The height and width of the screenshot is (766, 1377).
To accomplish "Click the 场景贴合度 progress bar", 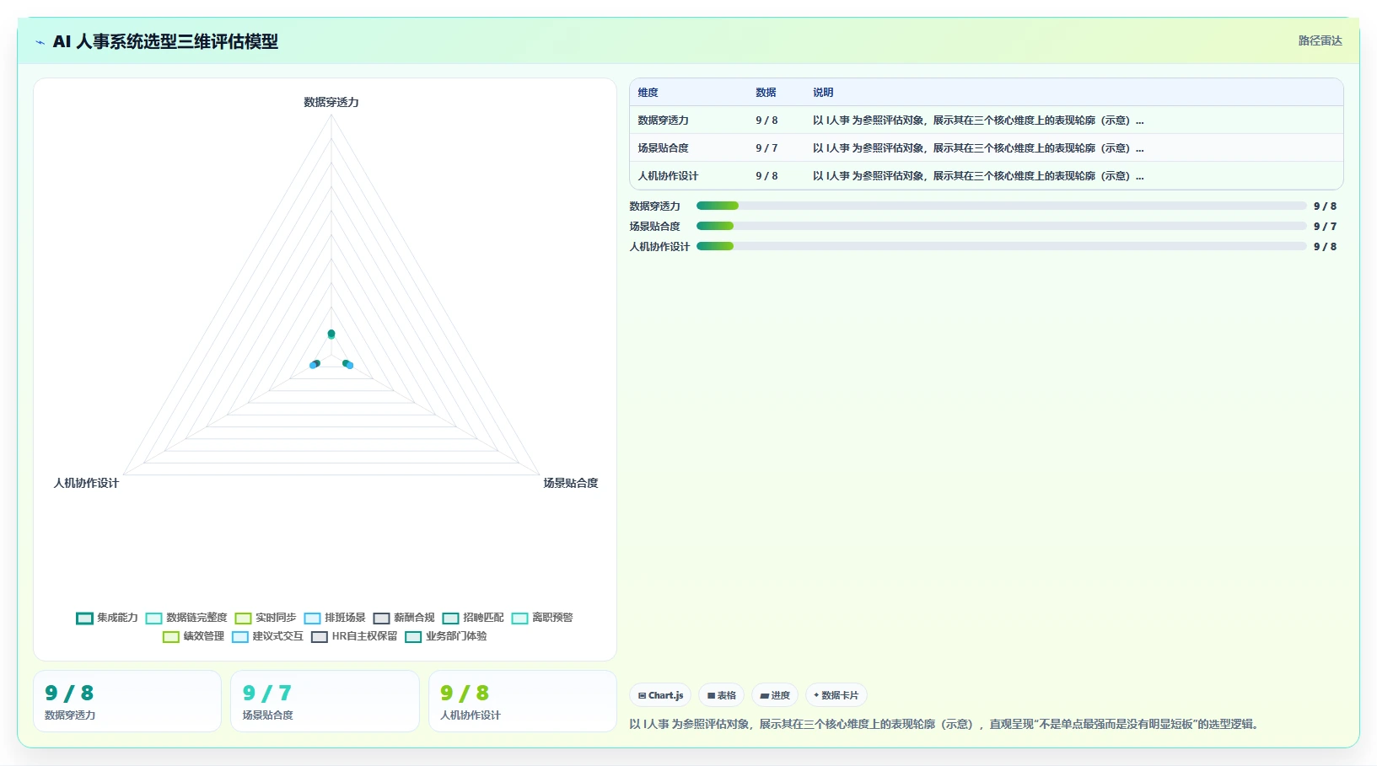I will point(1001,226).
